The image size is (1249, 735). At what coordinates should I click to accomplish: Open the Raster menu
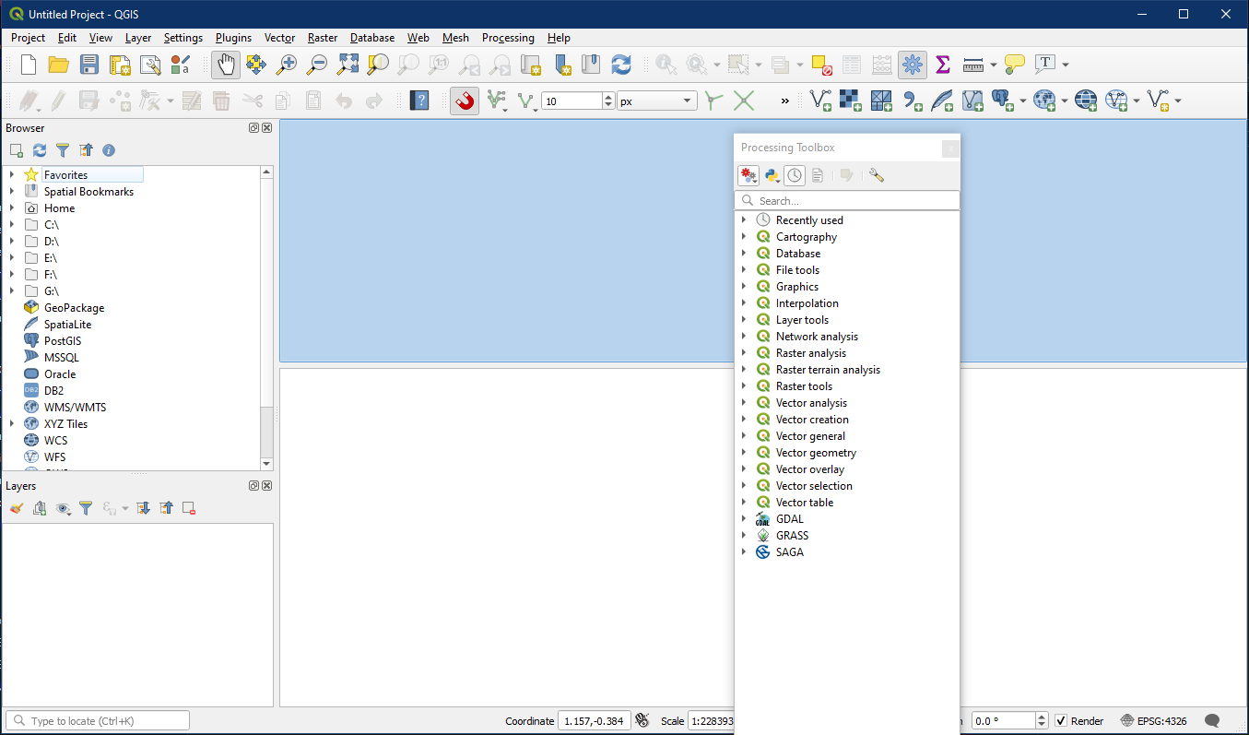(323, 38)
